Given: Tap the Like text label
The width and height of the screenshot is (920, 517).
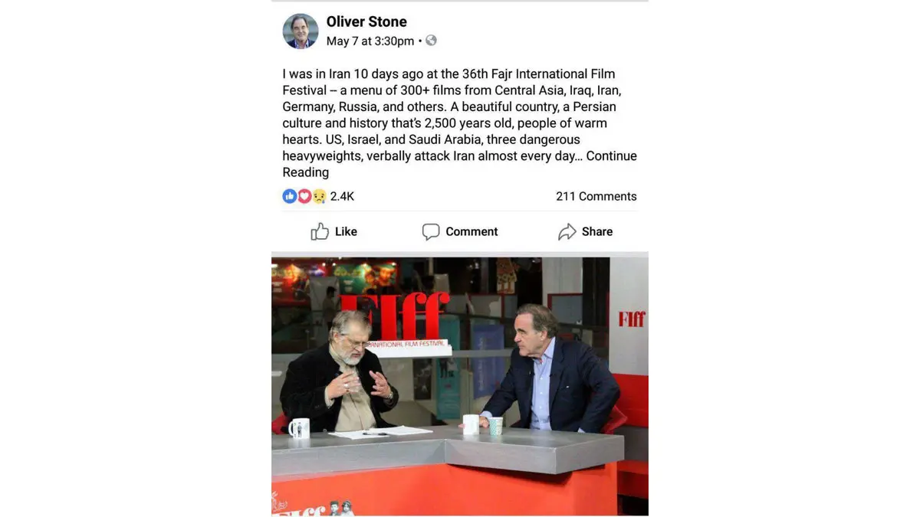Looking at the screenshot, I should (x=346, y=231).
